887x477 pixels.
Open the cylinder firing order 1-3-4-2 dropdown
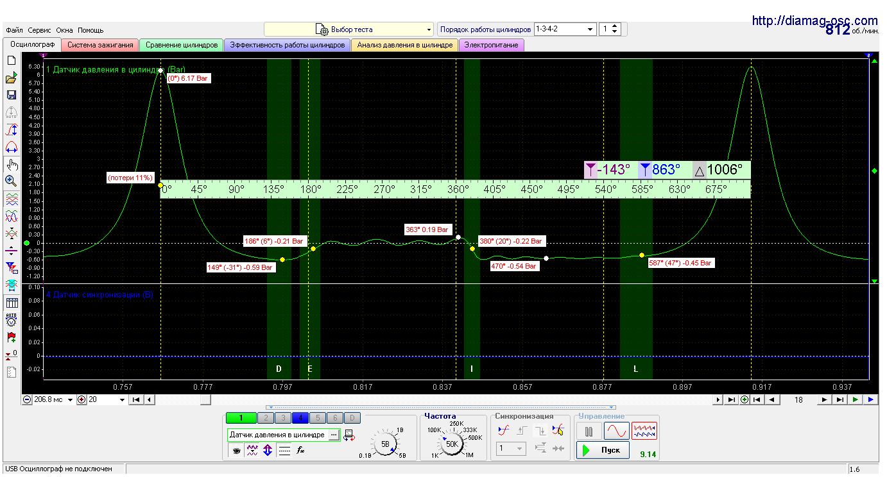(565, 29)
